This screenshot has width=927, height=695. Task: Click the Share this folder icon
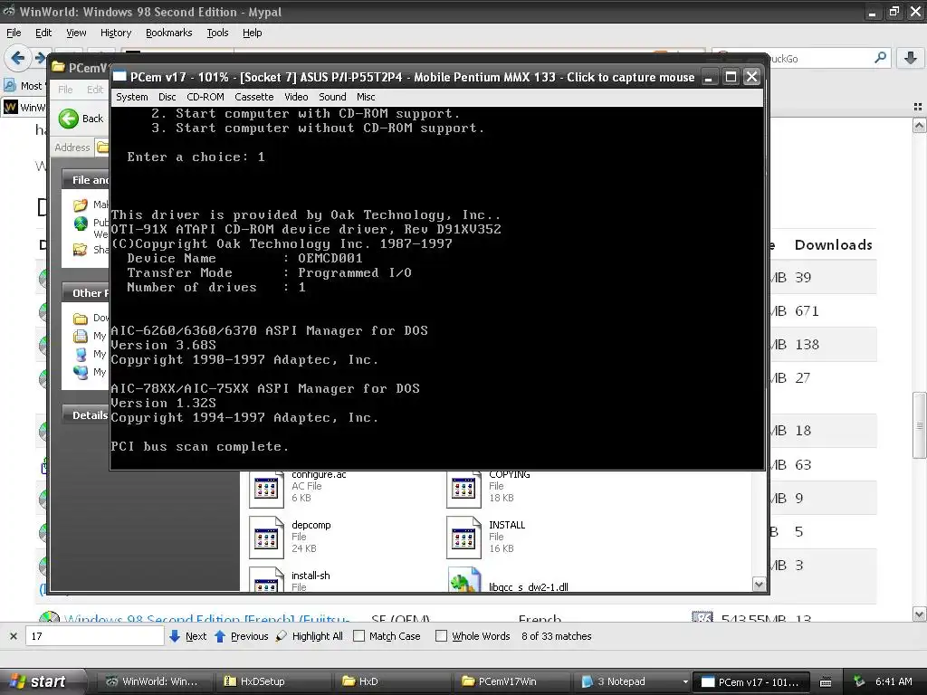point(81,250)
